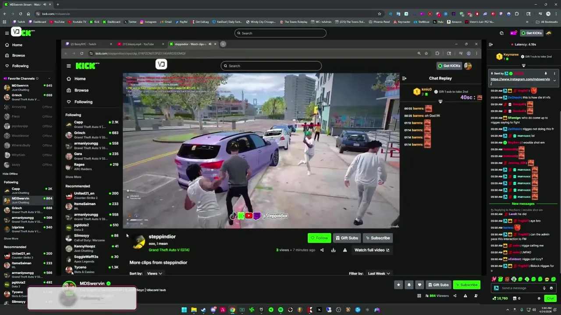Open Grinch channel in favorite channels list
The height and width of the screenshot is (315, 561).
click(27, 97)
